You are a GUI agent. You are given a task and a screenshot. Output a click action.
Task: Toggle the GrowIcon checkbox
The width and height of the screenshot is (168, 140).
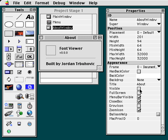(x=139, y=106)
